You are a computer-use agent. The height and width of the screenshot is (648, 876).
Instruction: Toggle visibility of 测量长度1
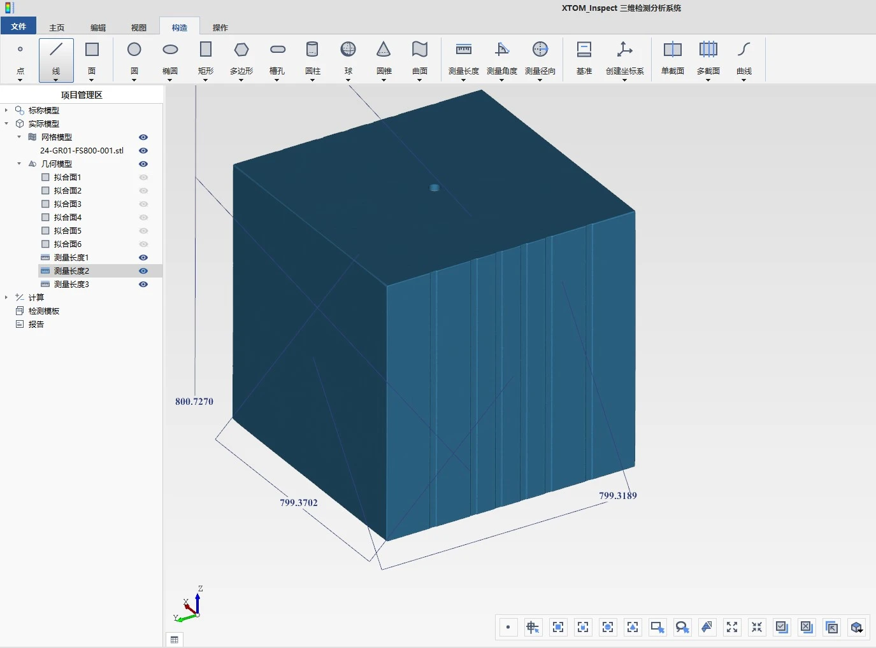(143, 257)
